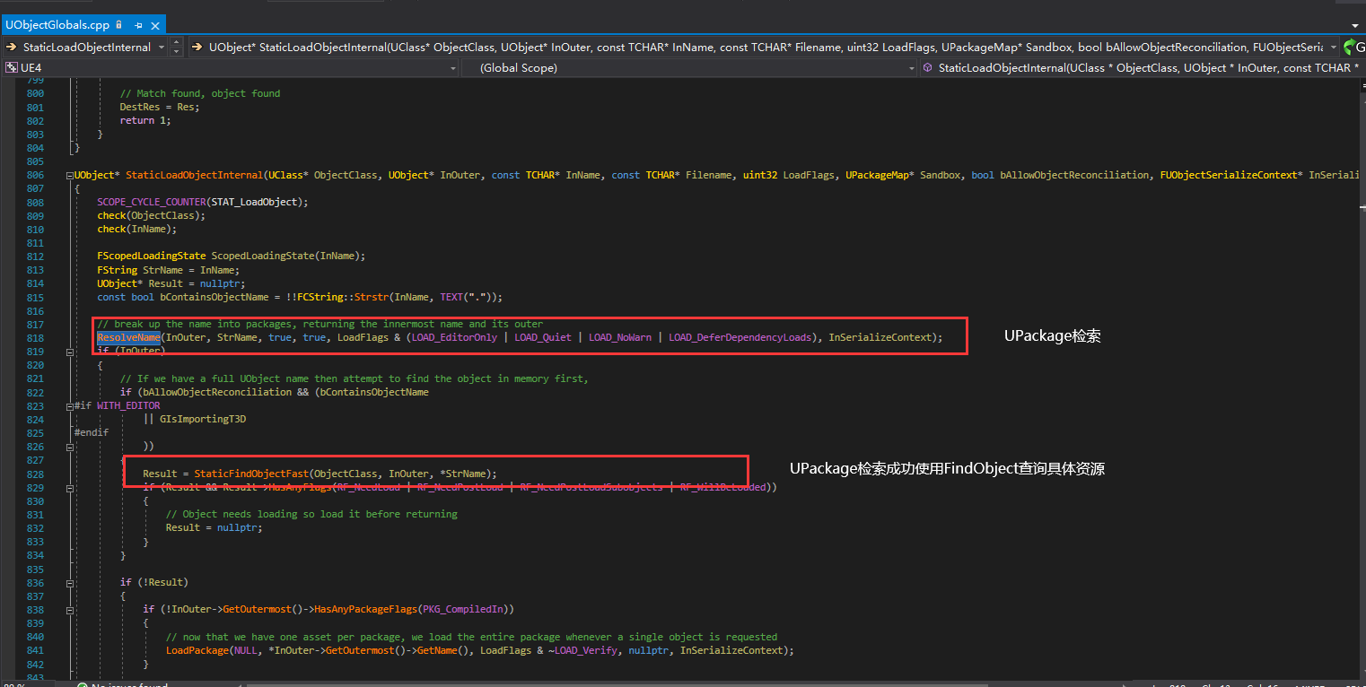The height and width of the screenshot is (687, 1366).
Task: Open the (Global Scope) dropdown
Action: [910, 67]
